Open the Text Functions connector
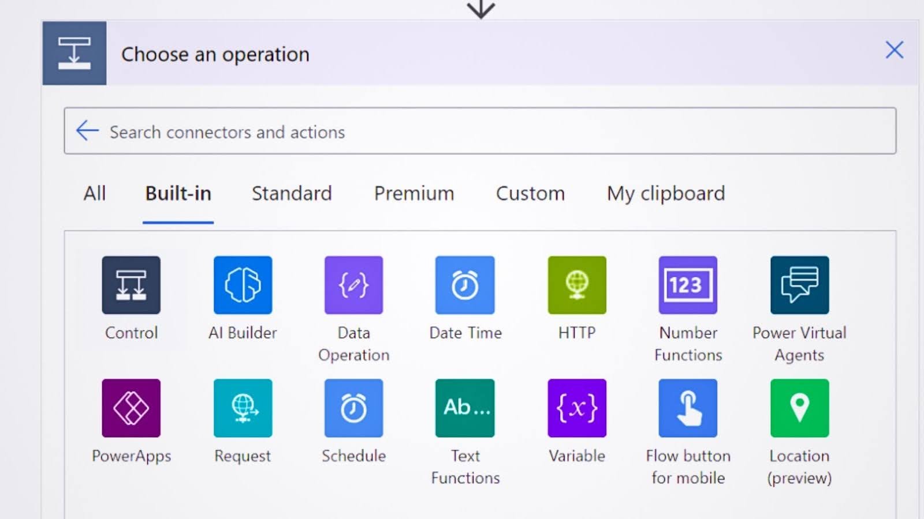Image resolution: width=924 pixels, height=519 pixels. (x=465, y=408)
